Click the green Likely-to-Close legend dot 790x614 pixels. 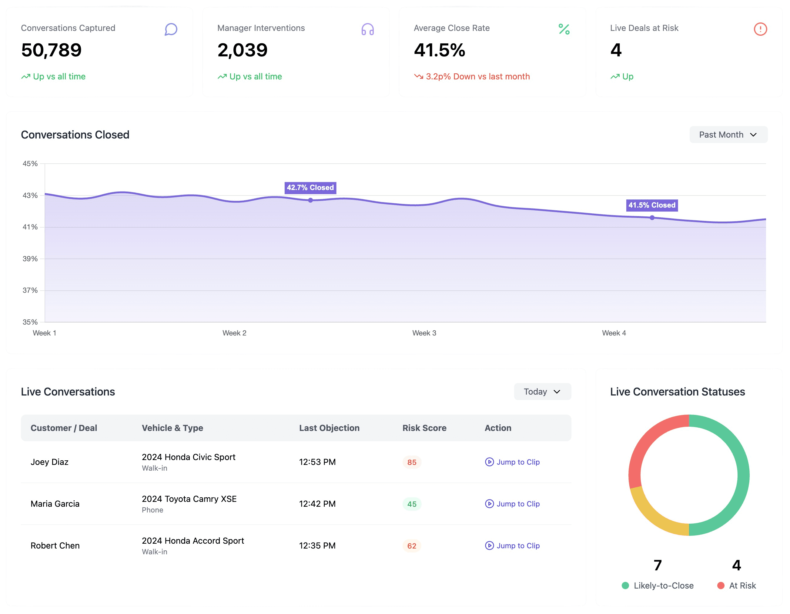(625, 586)
